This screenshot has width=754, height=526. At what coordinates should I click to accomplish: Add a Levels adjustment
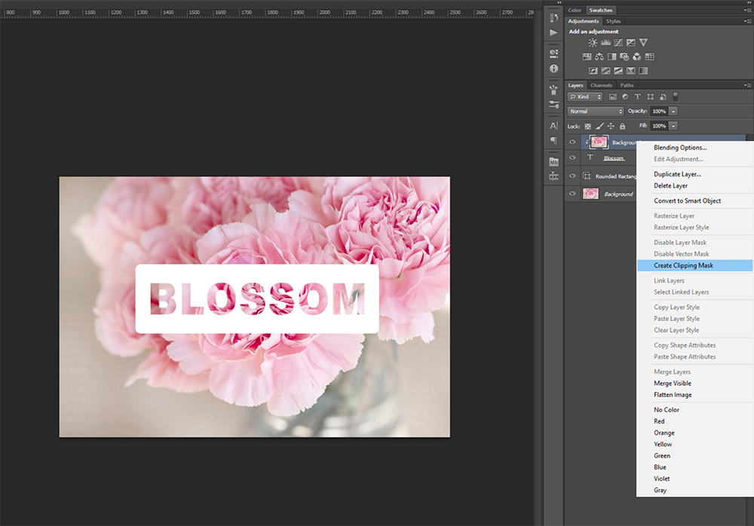coord(605,43)
